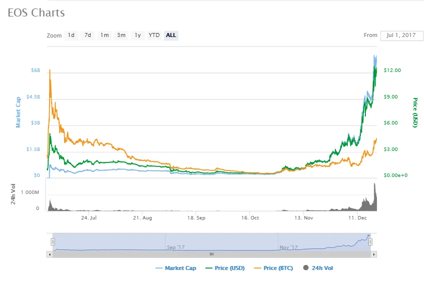Set zoom range to 3m

tap(121, 35)
